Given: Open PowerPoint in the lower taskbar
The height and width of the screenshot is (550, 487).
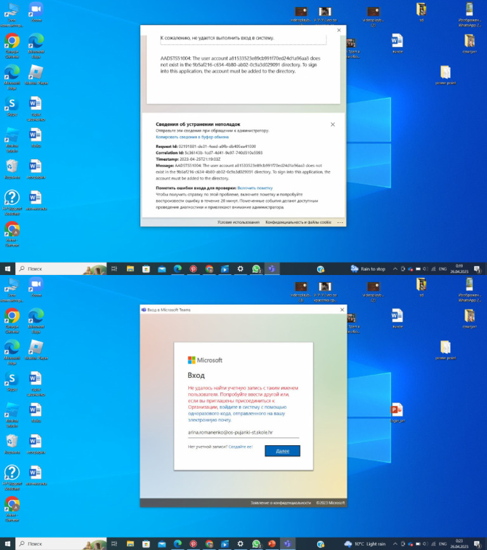Looking at the screenshot, I should [271, 544].
